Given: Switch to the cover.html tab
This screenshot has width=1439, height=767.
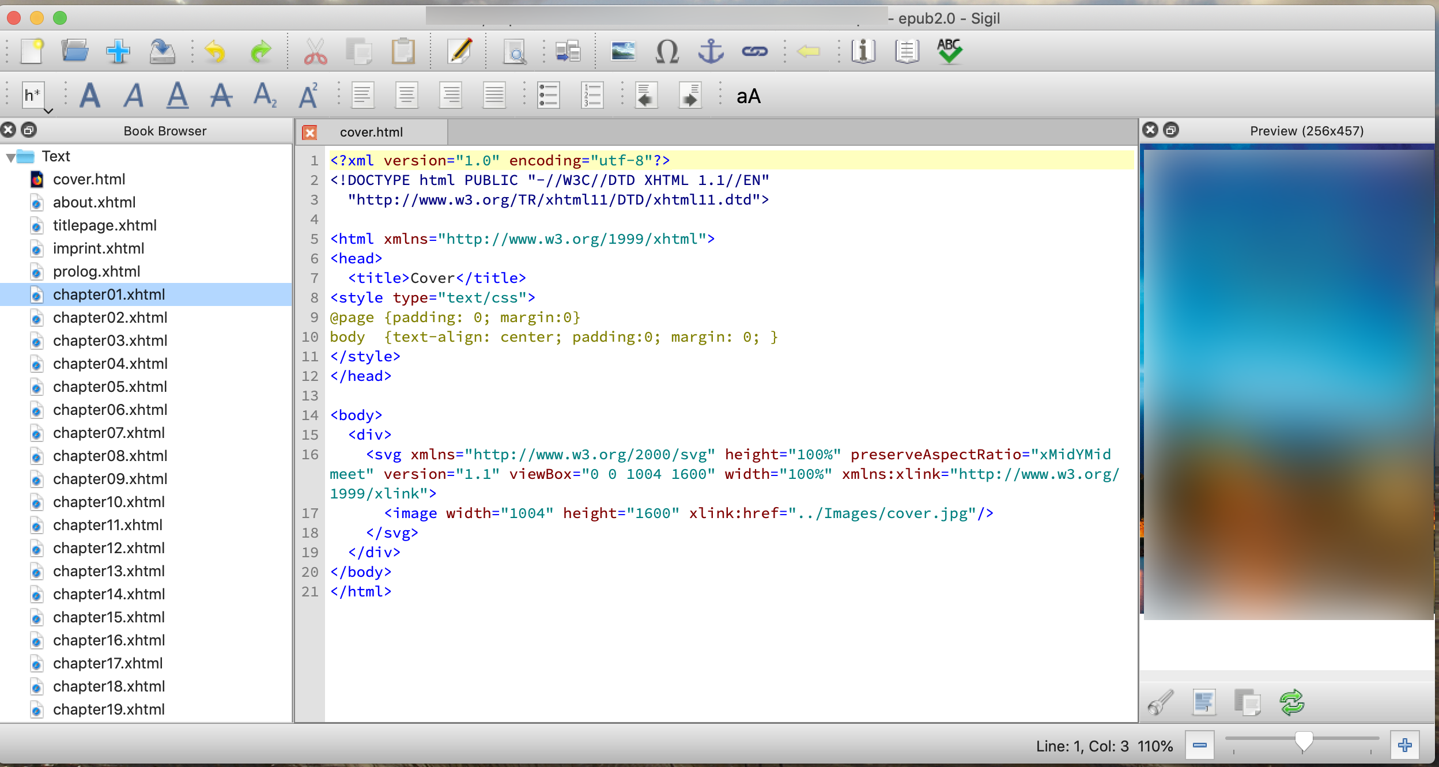Looking at the screenshot, I should click(371, 132).
